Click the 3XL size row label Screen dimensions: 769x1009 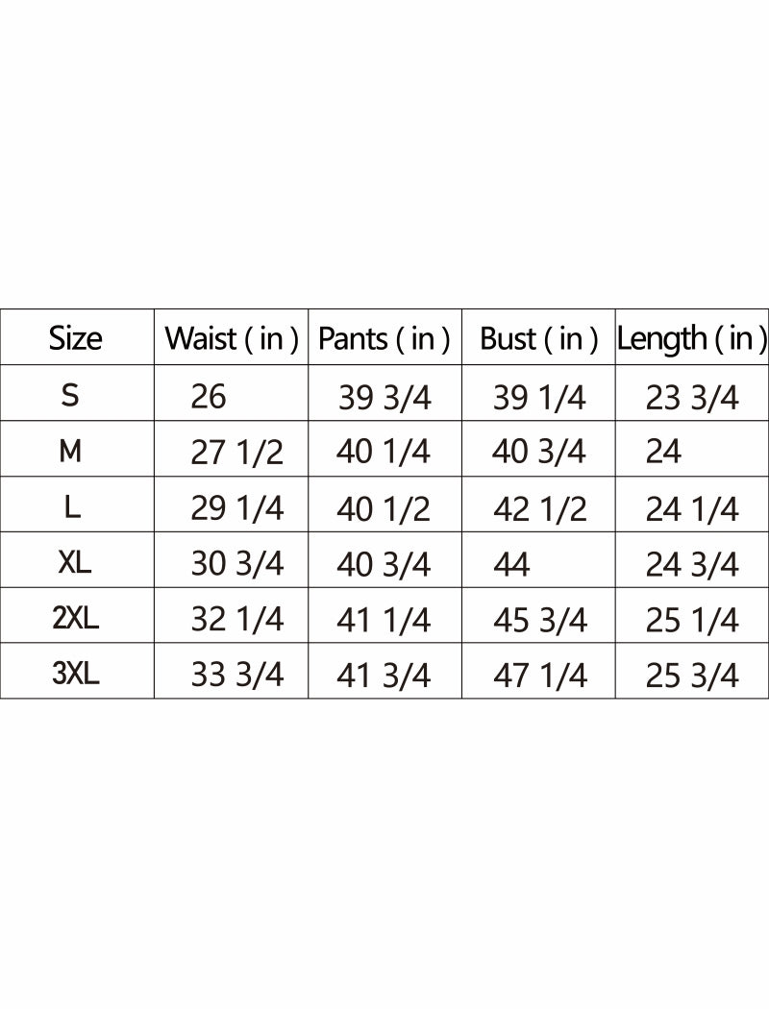pyautogui.click(x=75, y=675)
